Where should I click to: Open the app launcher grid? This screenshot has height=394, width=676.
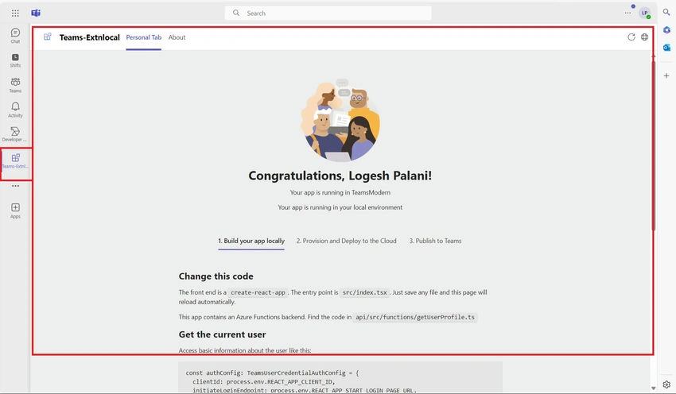coord(15,13)
